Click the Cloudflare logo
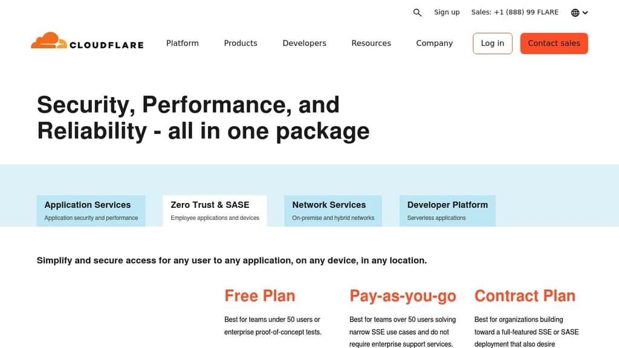 point(87,41)
